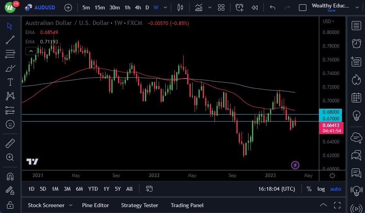Toggle the log scale option
Image resolution: width=365 pixels, height=213 pixels.
coord(321,189)
